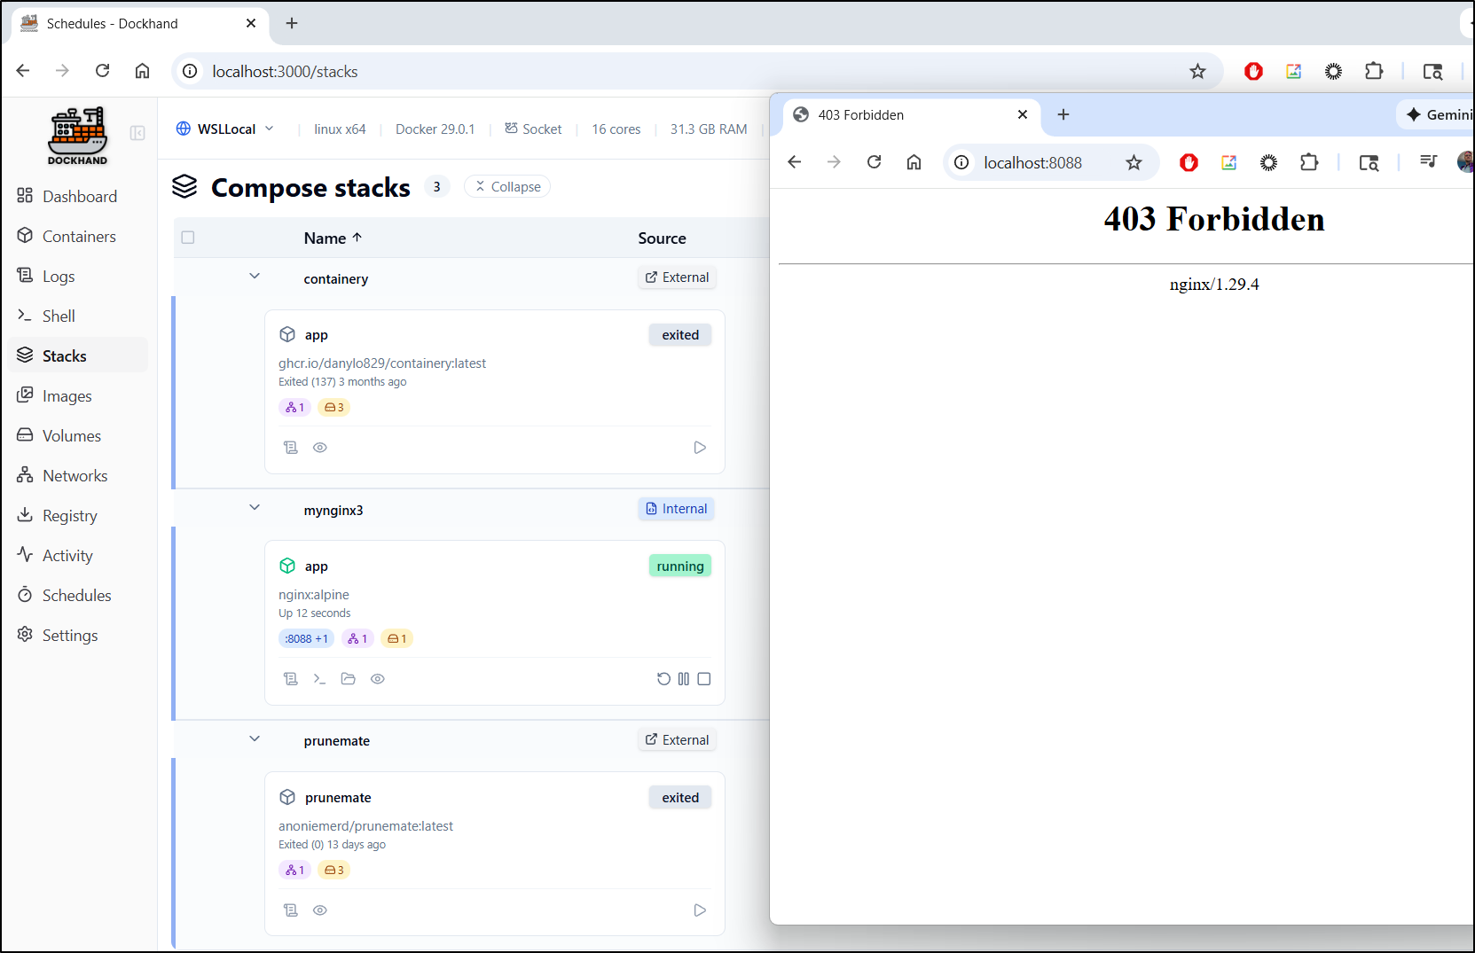Click the localhost:8088 address bar
1475x953 pixels.
tap(1032, 163)
